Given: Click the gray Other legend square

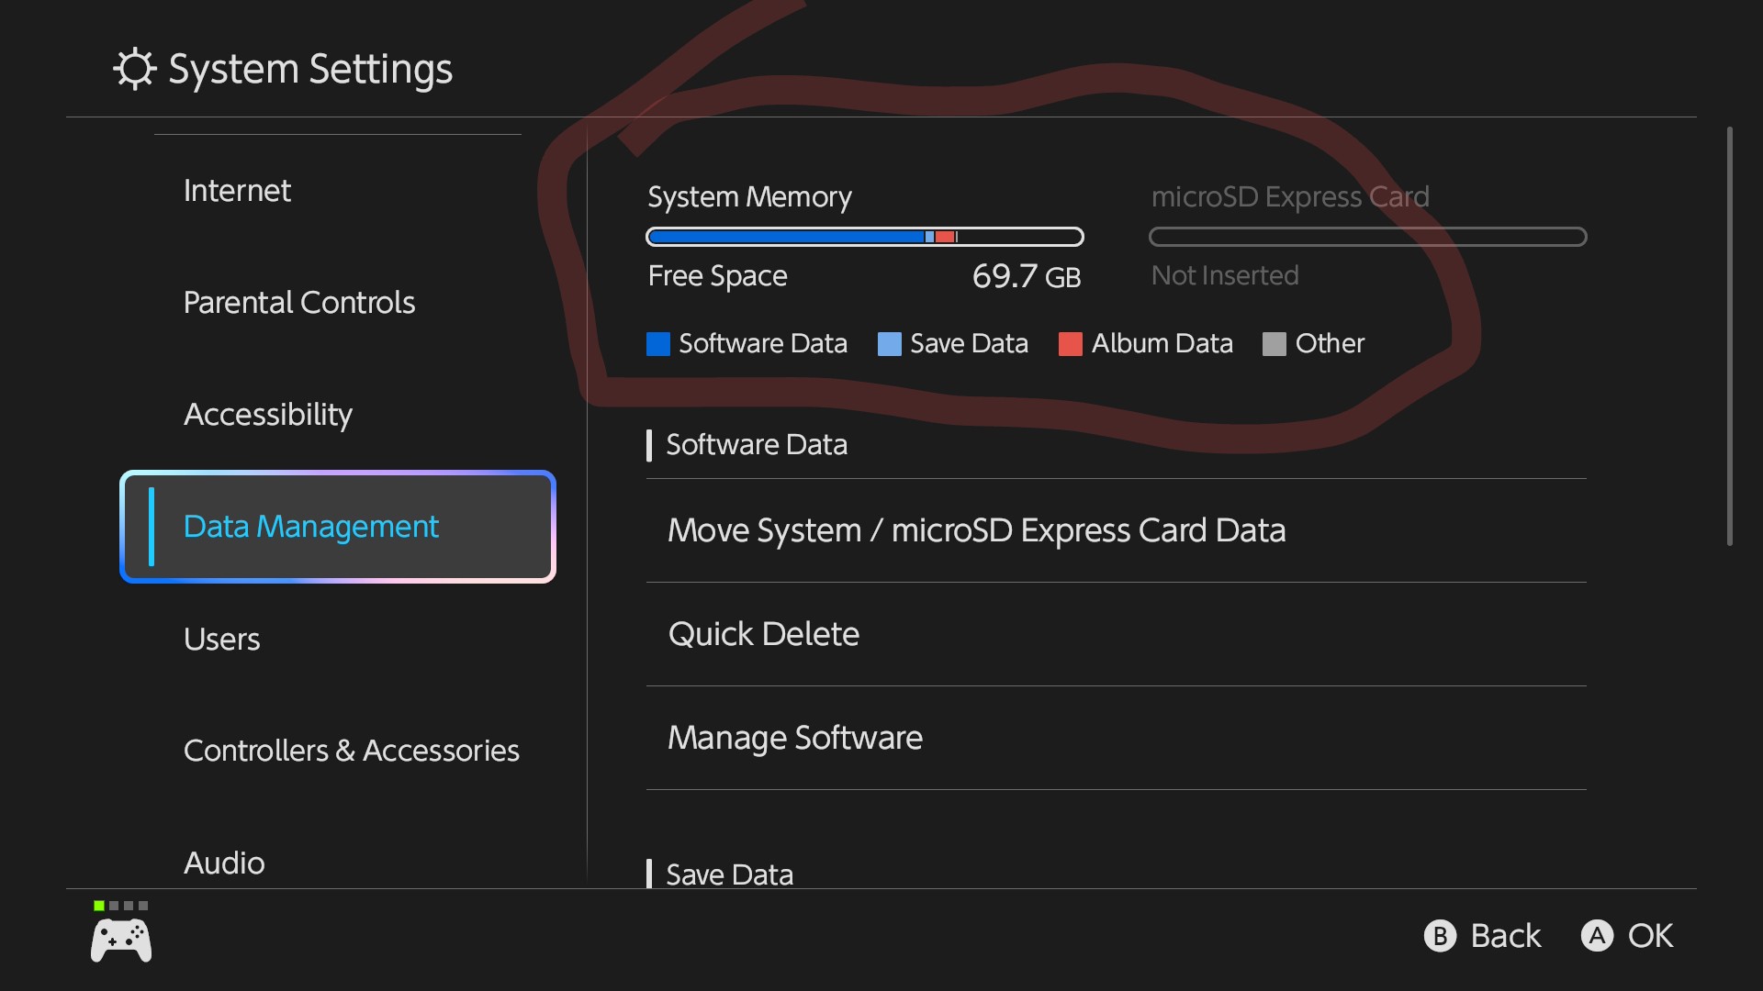Looking at the screenshot, I should click(x=1274, y=344).
